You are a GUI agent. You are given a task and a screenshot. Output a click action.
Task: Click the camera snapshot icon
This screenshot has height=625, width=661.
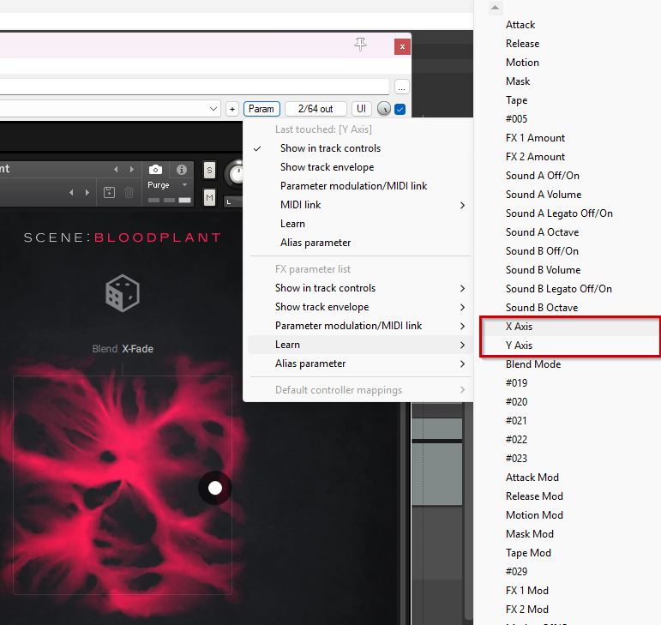[155, 170]
